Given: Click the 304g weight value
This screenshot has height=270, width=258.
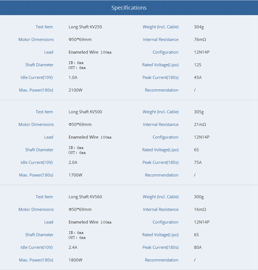Looking at the screenshot, I should pyautogui.click(x=199, y=27).
